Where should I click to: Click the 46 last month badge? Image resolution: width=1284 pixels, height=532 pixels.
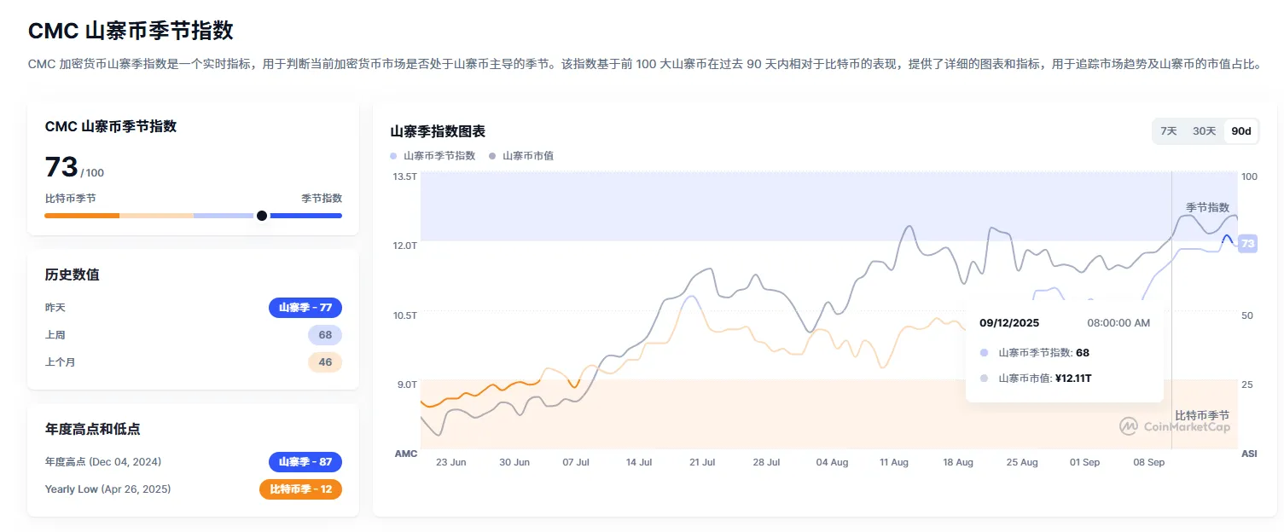[324, 362]
